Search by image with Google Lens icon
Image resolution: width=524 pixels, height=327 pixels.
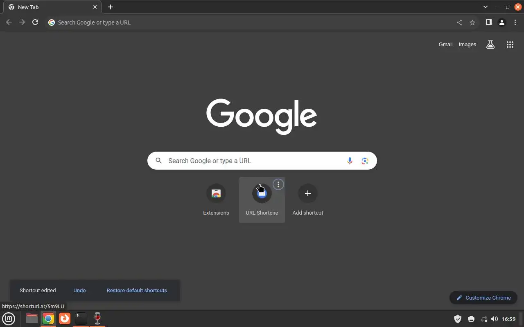[x=365, y=161]
